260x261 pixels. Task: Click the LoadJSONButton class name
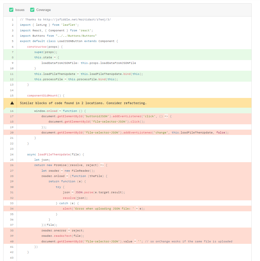point(70,41)
